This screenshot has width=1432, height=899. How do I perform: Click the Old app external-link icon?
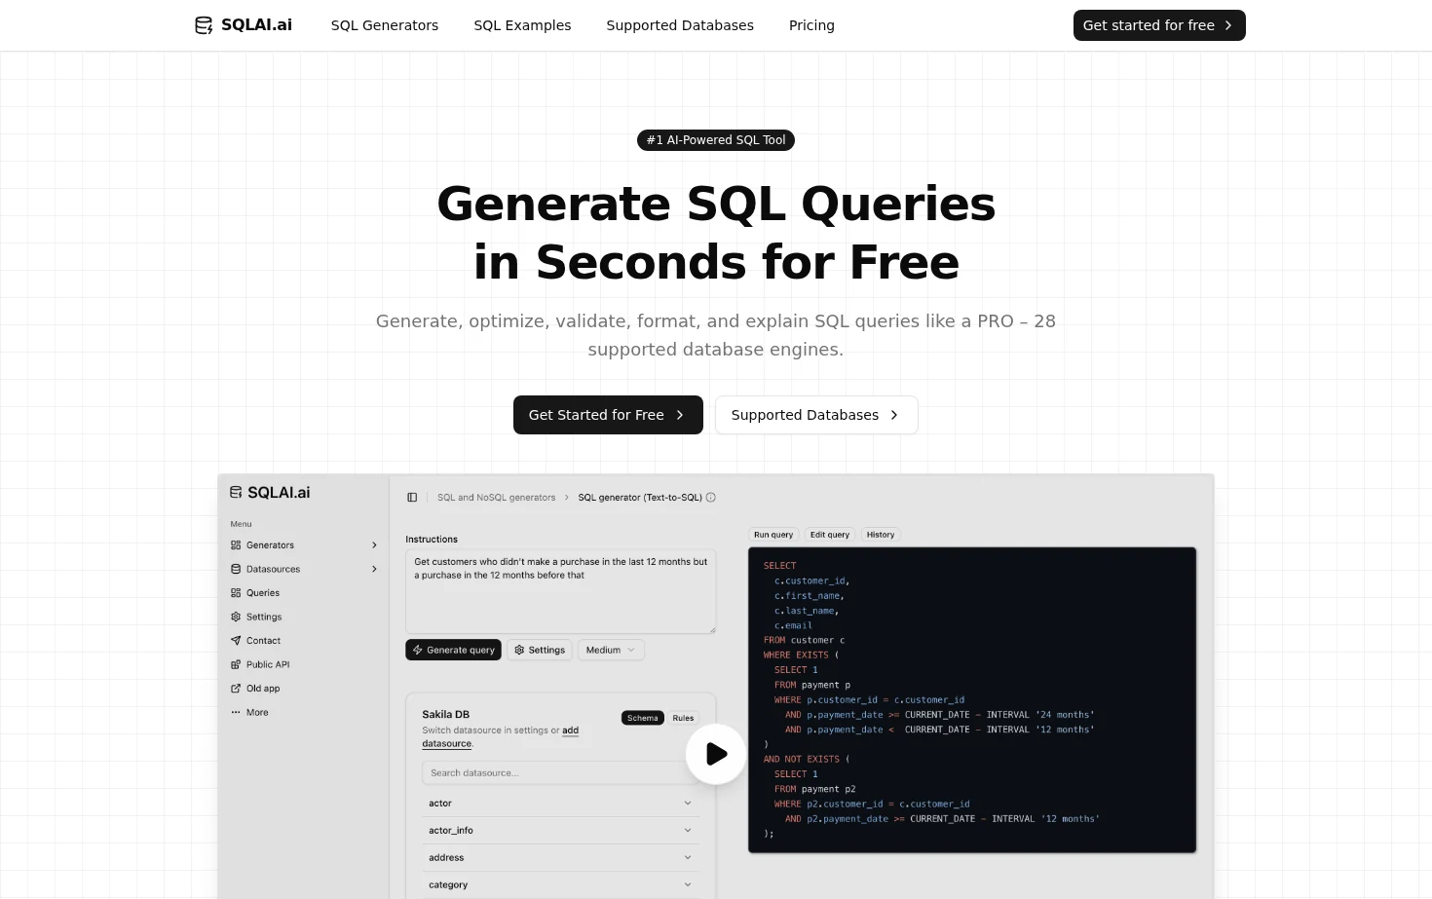click(x=236, y=689)
